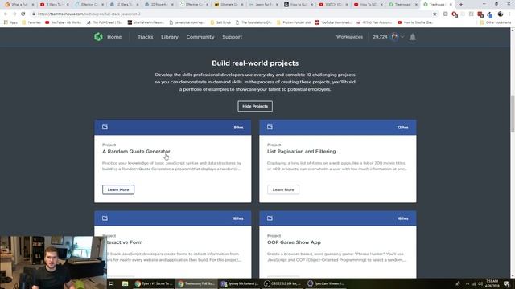
Task: Open the Tracks menu item
Action: 145,37
